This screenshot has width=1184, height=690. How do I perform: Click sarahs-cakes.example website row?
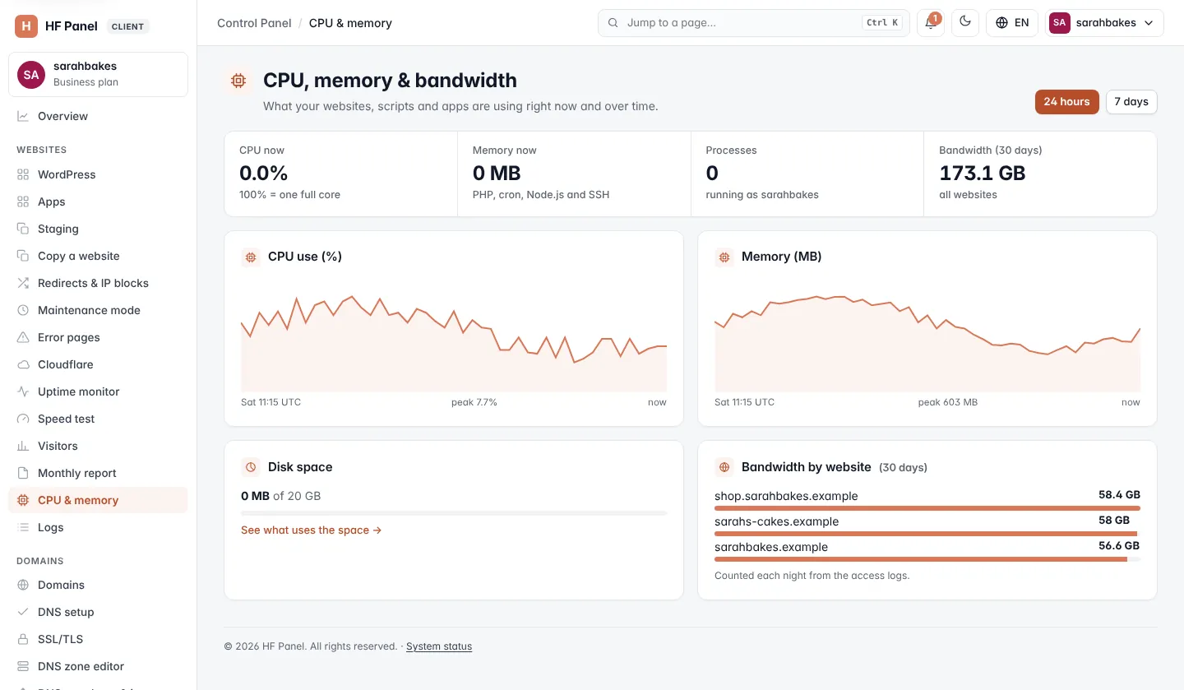click(927, 526)
